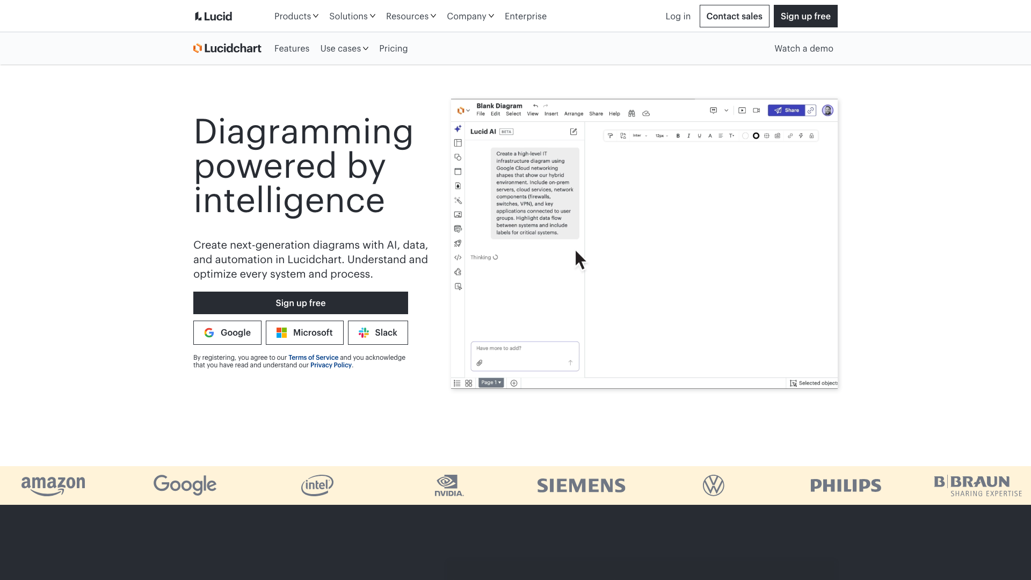Viewport: 1031px width, 580px height.
Task: Click the Lucidchart logo in the sub-navigation
Action: [227, 48]
